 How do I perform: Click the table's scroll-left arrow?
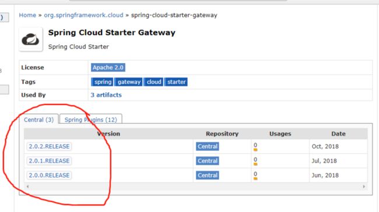[x=28, y=186]
